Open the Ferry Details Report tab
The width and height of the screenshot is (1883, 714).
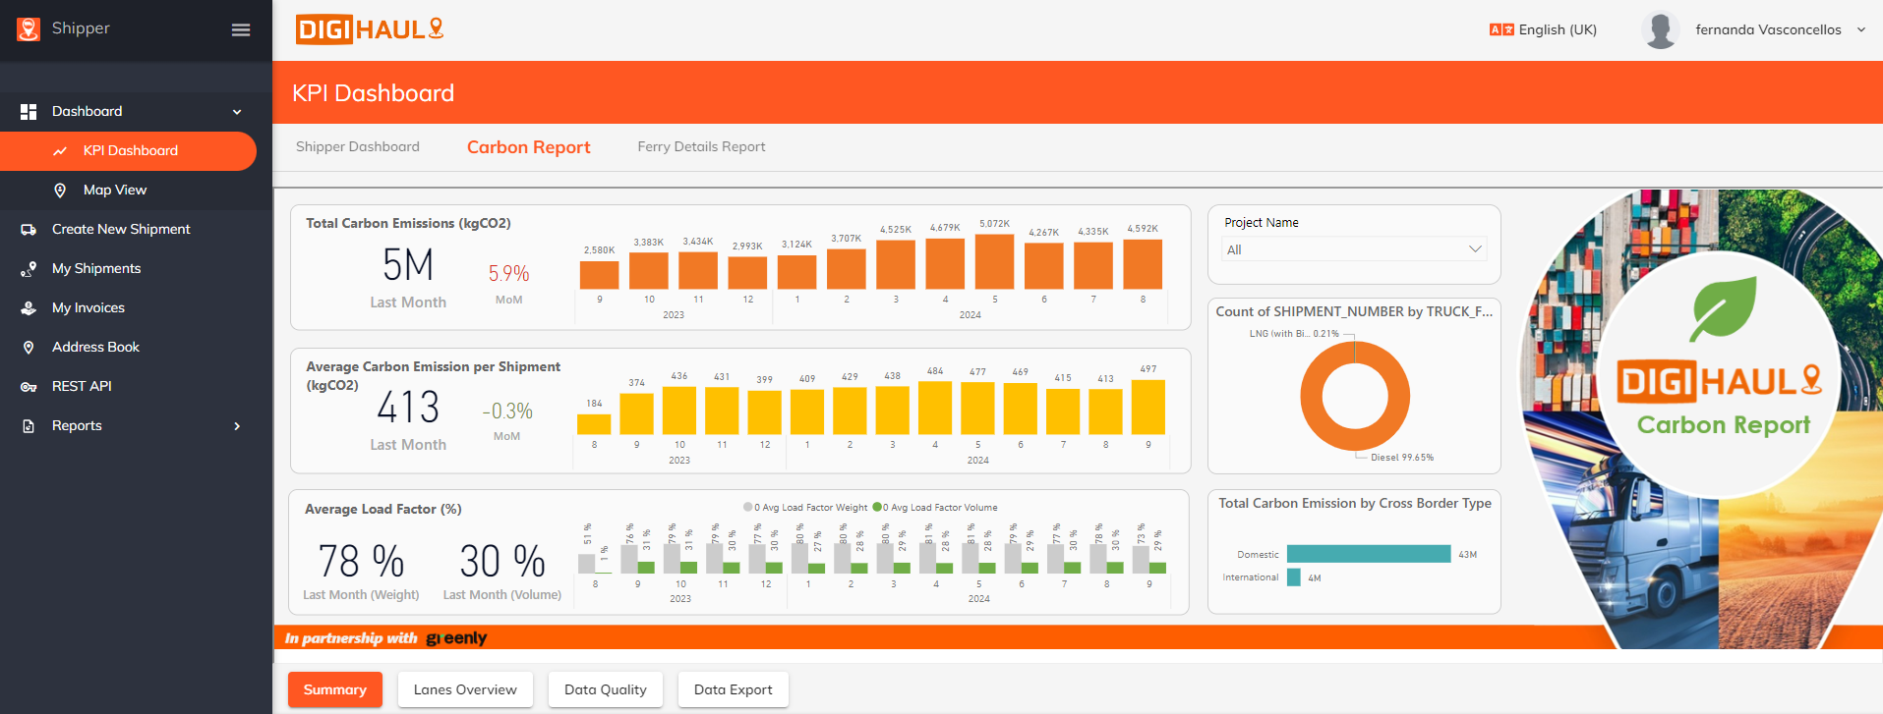coord(701,146)
